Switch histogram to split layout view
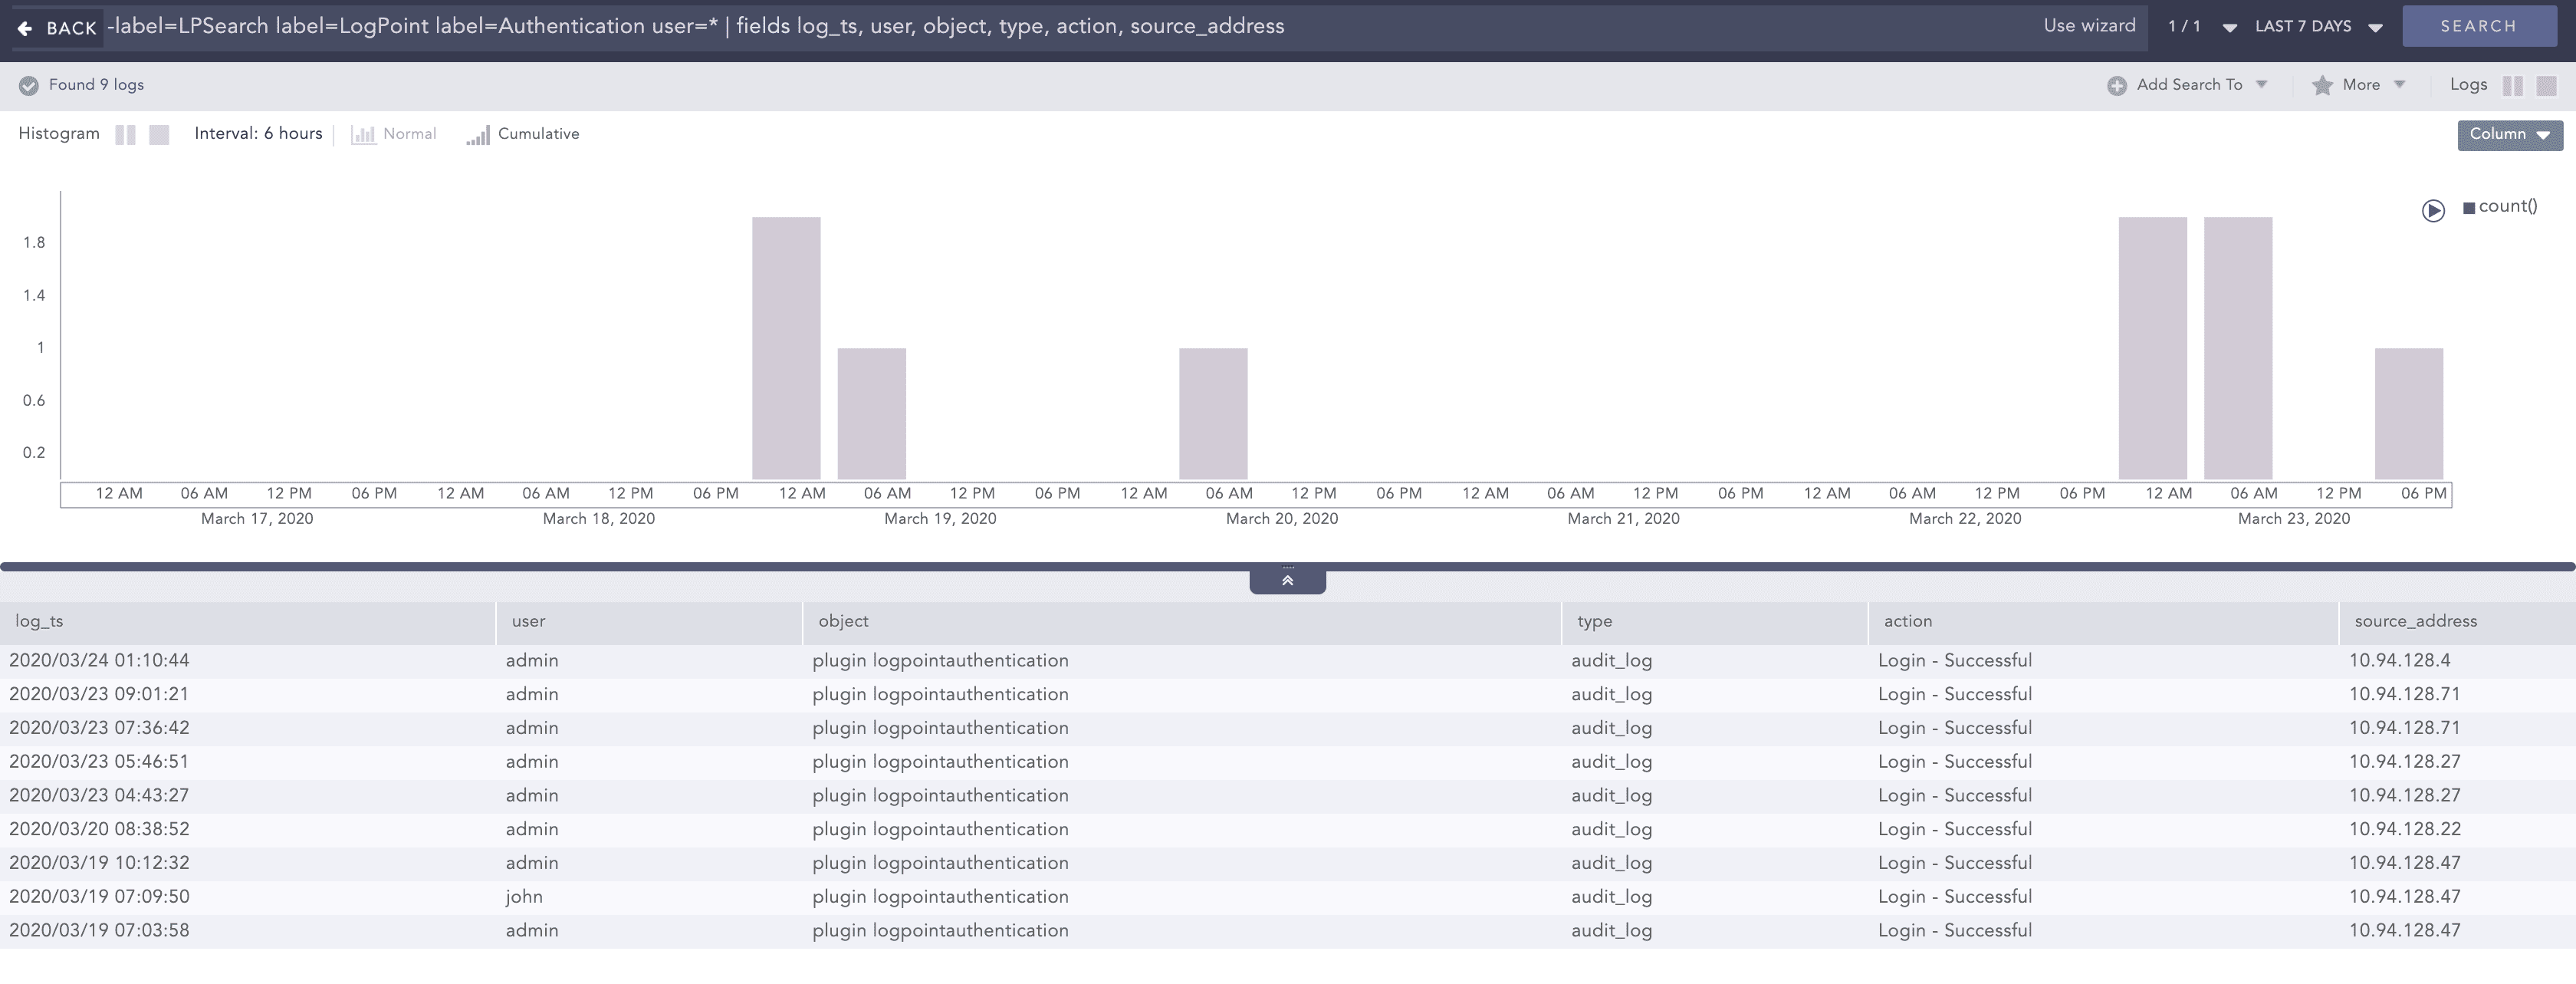The image size is (2576, 984). 127,133
